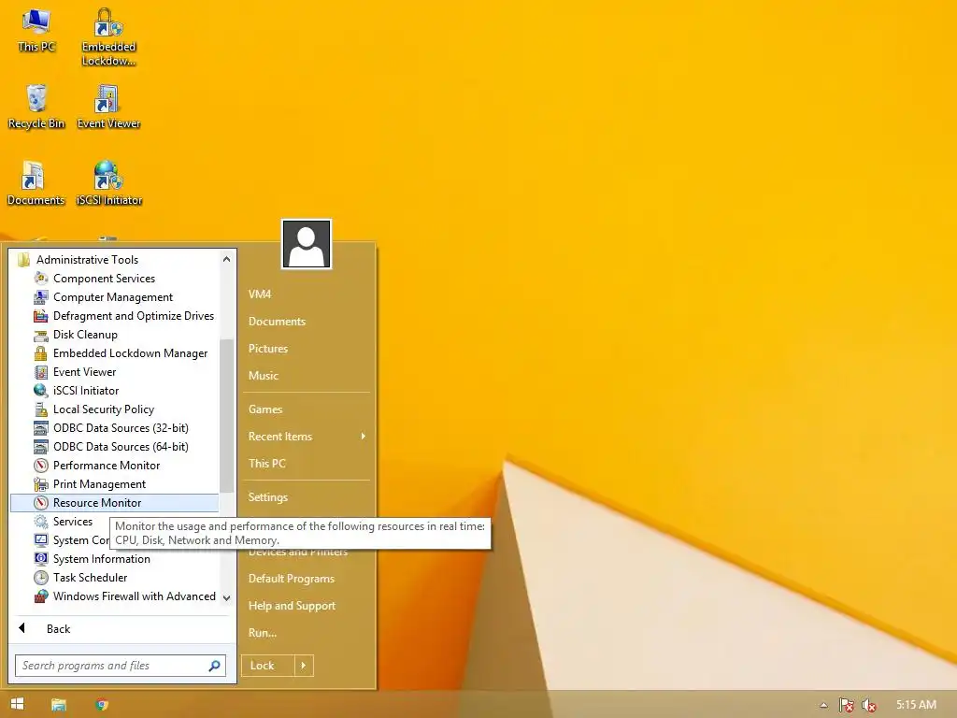Open Task Scheduler clock icon
Image resolution: width=957 pixels, height=718 pixels.
click(41, 578)
